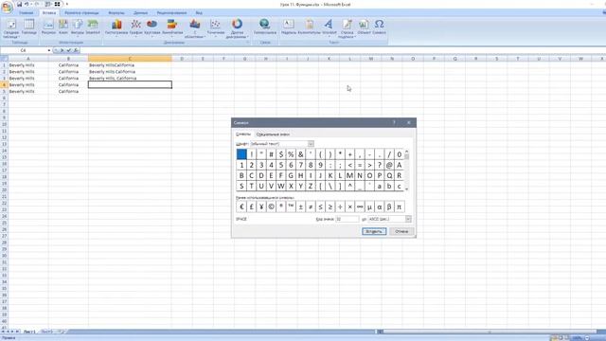Insert a Hyperlink (Гиперссылка)

coord(265,27)
